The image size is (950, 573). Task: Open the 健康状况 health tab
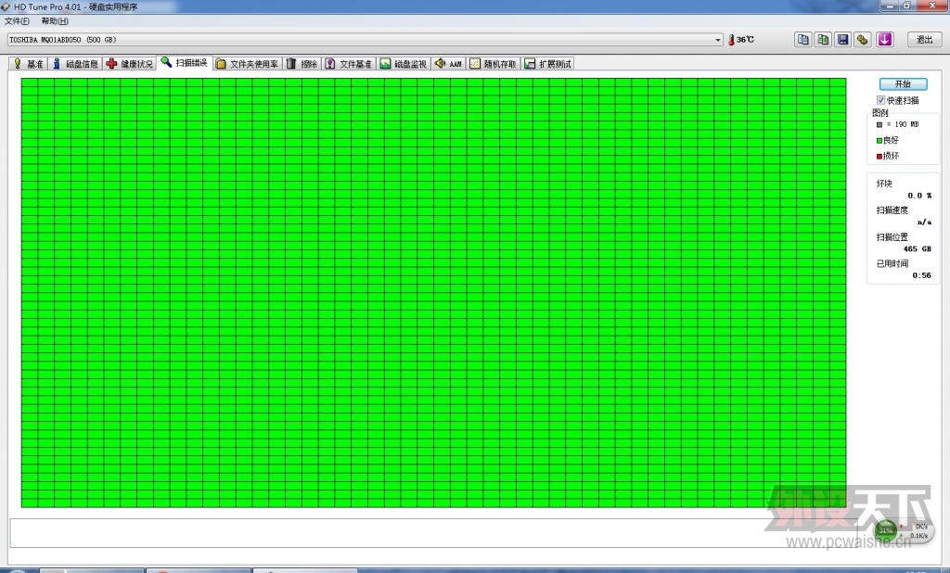[130, 64]
